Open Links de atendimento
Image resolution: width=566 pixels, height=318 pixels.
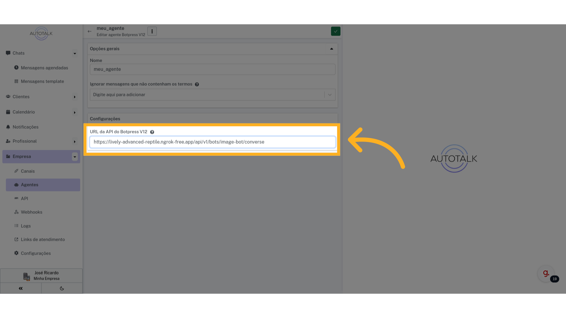[x=43, y=239]
